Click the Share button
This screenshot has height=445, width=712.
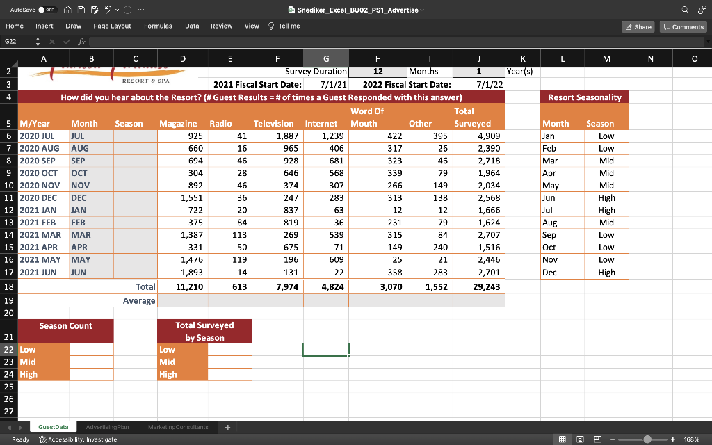(638, 27)
